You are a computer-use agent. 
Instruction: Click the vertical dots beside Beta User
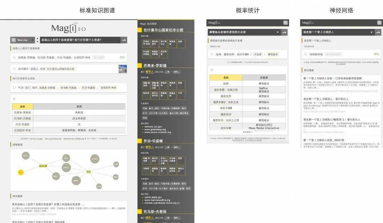[38, 40]
